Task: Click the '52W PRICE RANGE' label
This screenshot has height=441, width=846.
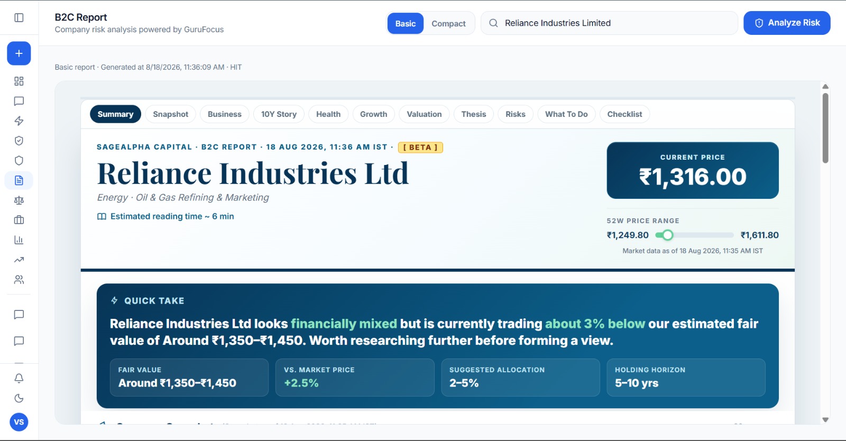Action: click(x=643, y=221)
